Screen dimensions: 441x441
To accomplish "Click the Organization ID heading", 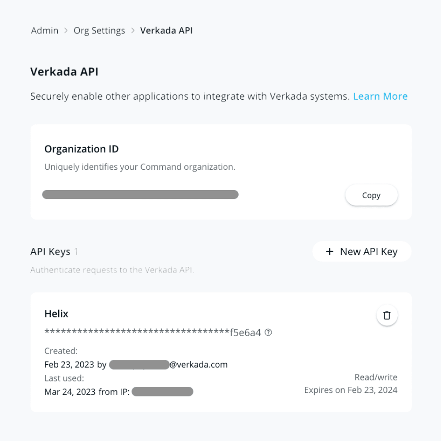I will pos(82,149).
